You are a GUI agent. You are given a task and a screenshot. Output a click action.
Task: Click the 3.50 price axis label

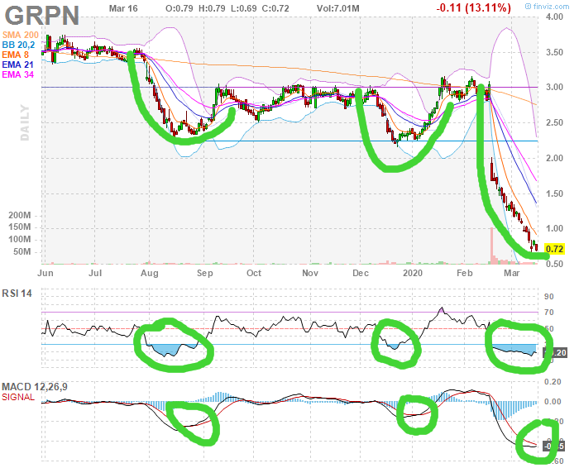[555, 52]
